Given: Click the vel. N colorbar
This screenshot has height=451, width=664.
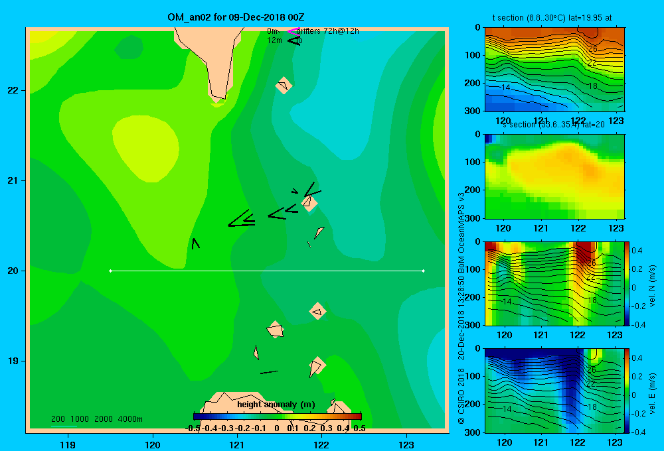Looking at the screenshot, I should point(627,283).
